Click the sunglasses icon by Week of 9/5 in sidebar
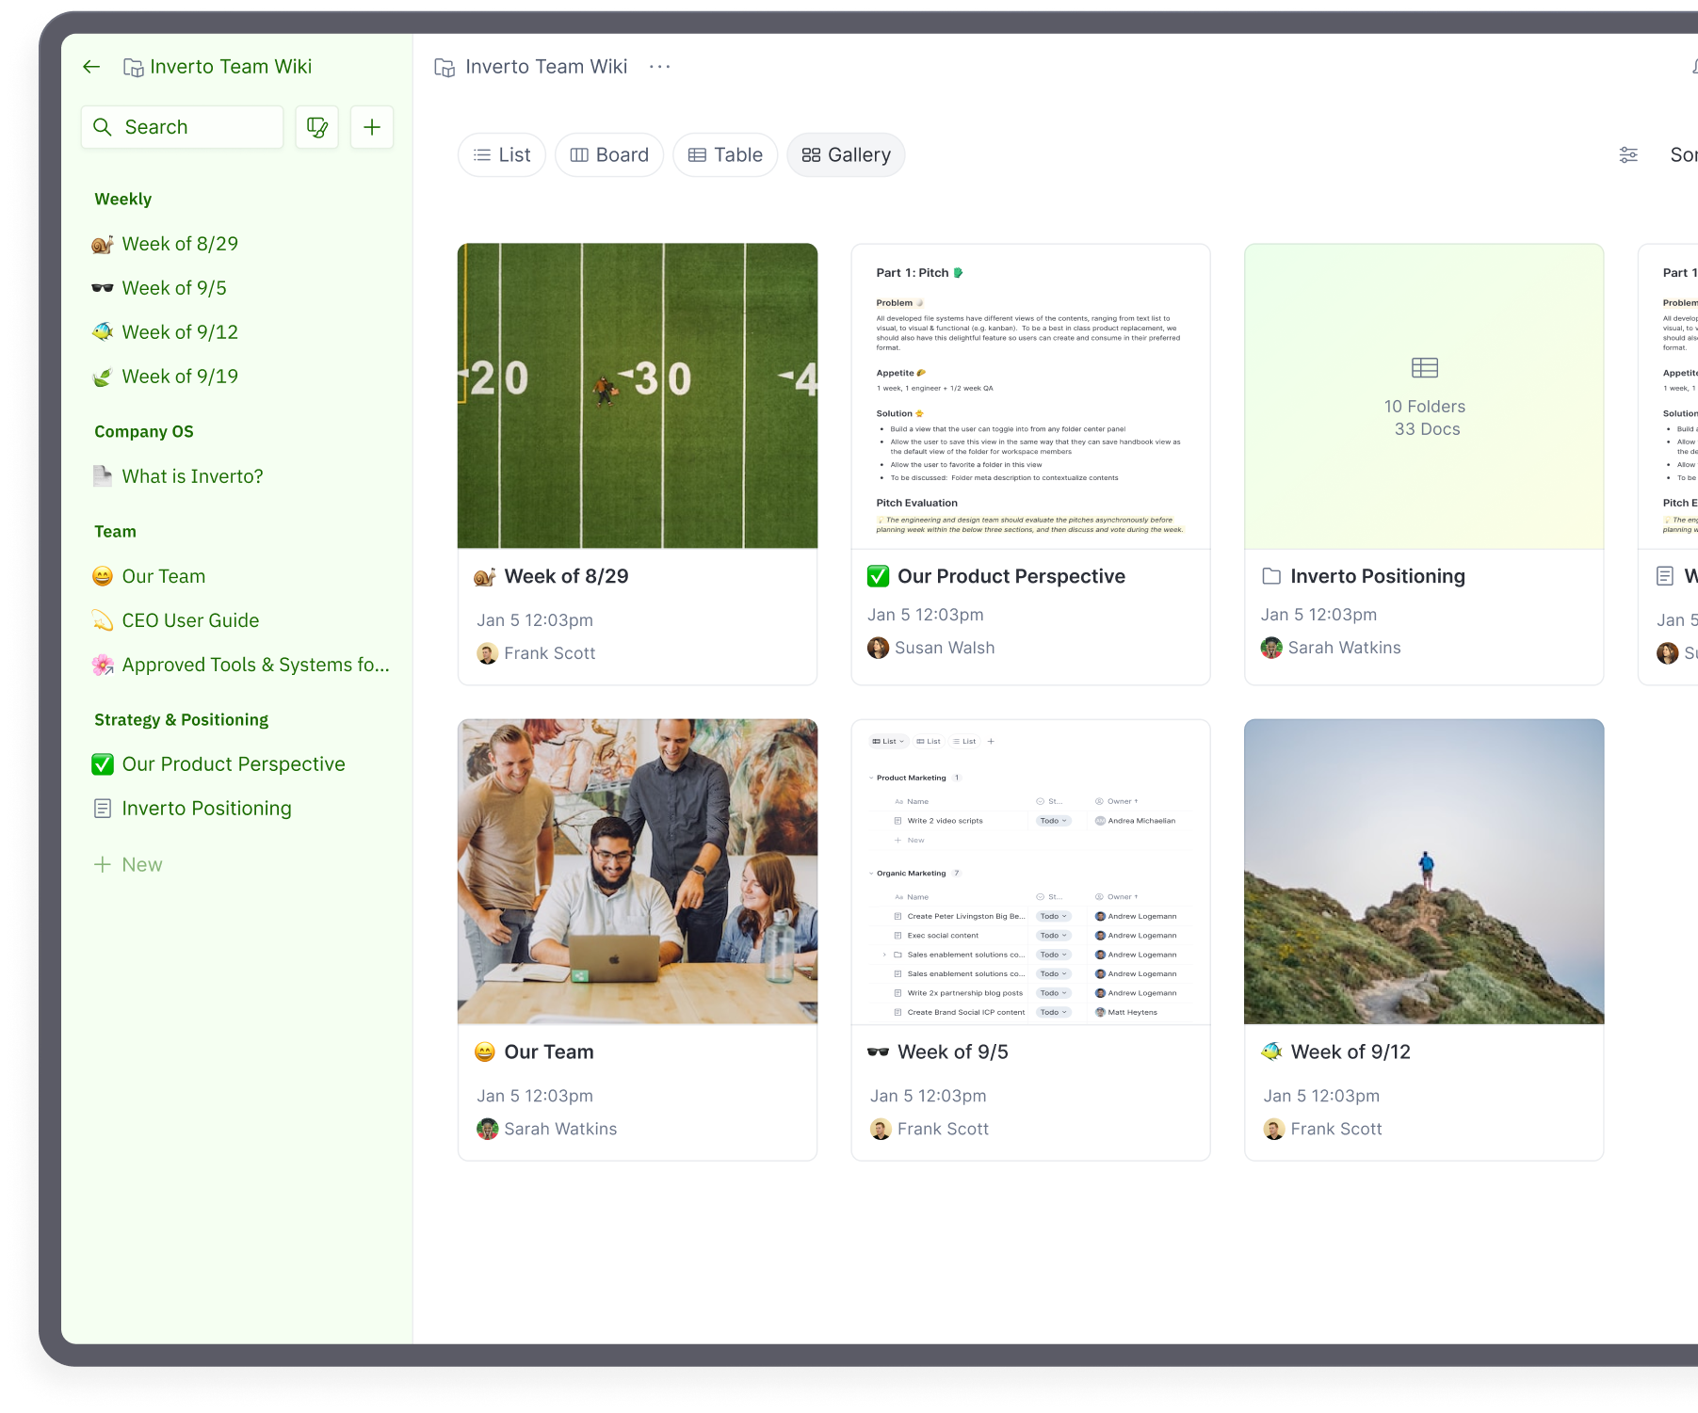This screenshot has height=1413, width=1698. 103,288
